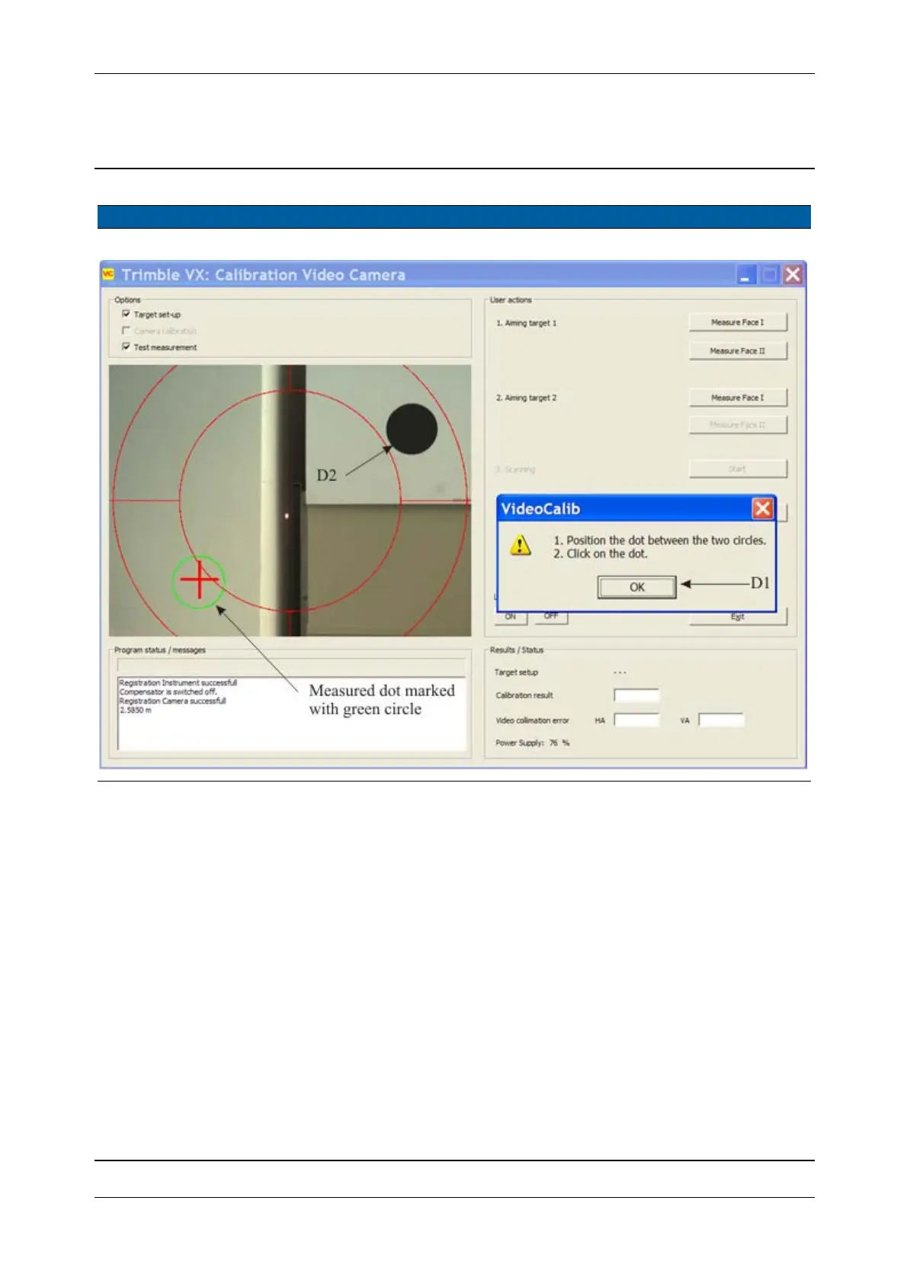Click Measure Face I for Aiming target 2
Image resolution: width=907 pixels, height=1284 pixels.
coord(738,397)
